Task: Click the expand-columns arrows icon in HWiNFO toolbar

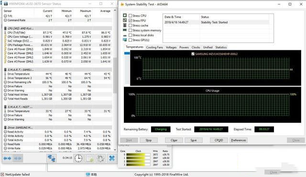Action: point(7,158)
